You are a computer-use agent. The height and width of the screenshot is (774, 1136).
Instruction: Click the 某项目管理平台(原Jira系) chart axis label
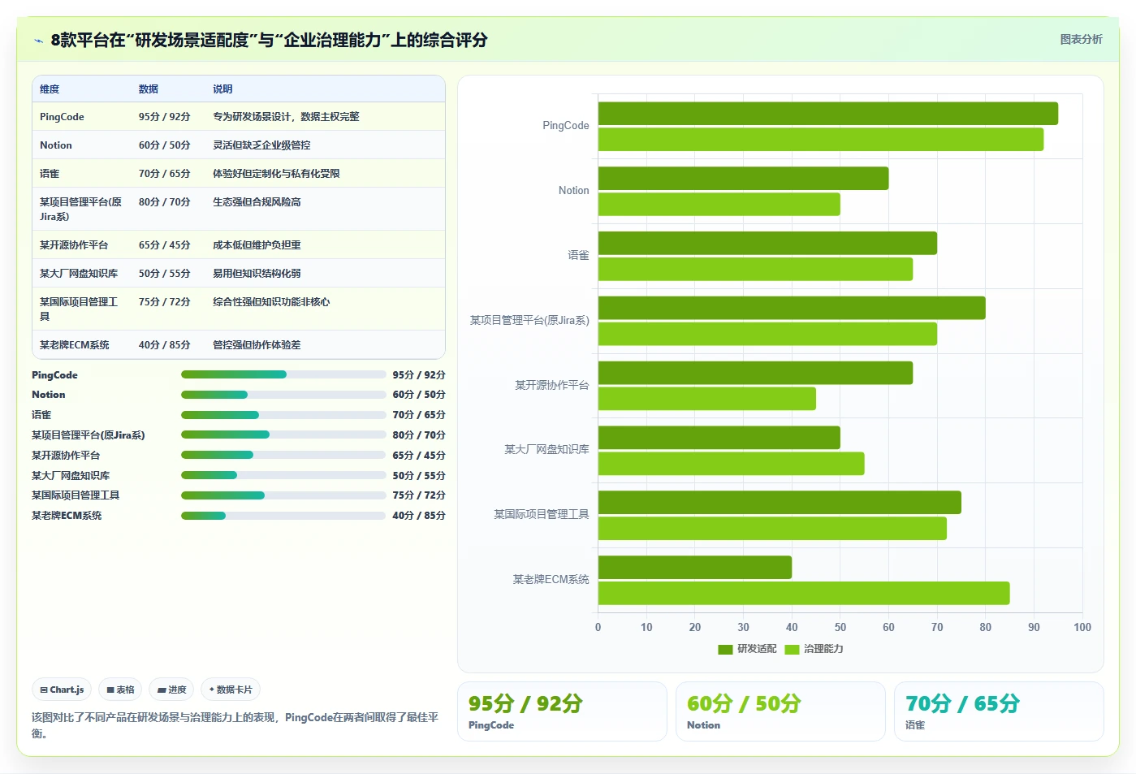point(529,320)
